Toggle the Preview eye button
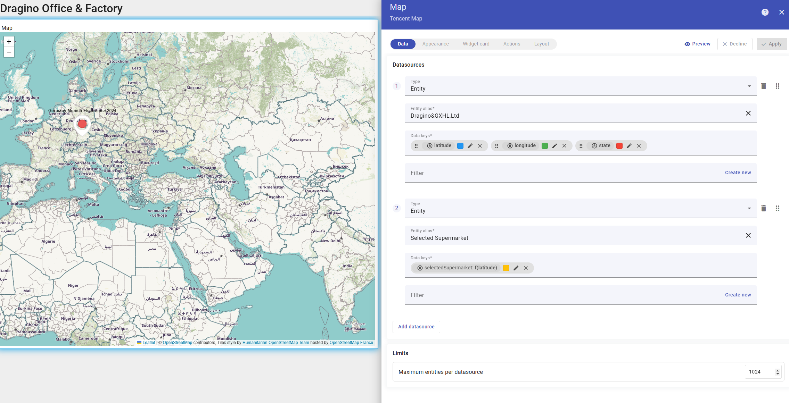 [x=697, y=44]
